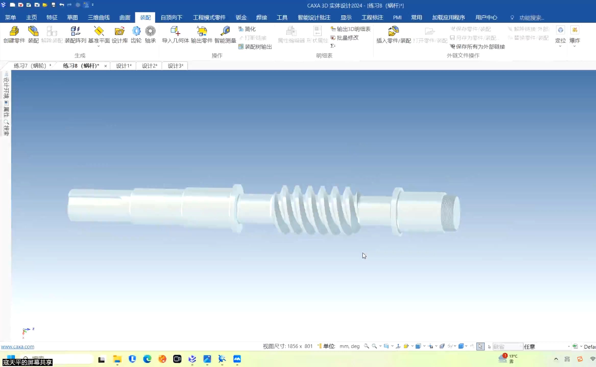Click 保存所有为外部链接 button
Screen dimensions: 596x367
click(x=477, y=47)
